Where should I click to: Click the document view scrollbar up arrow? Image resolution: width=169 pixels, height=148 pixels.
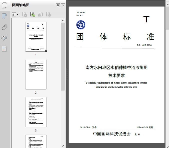pyautogui.click(x=167, y=2)
